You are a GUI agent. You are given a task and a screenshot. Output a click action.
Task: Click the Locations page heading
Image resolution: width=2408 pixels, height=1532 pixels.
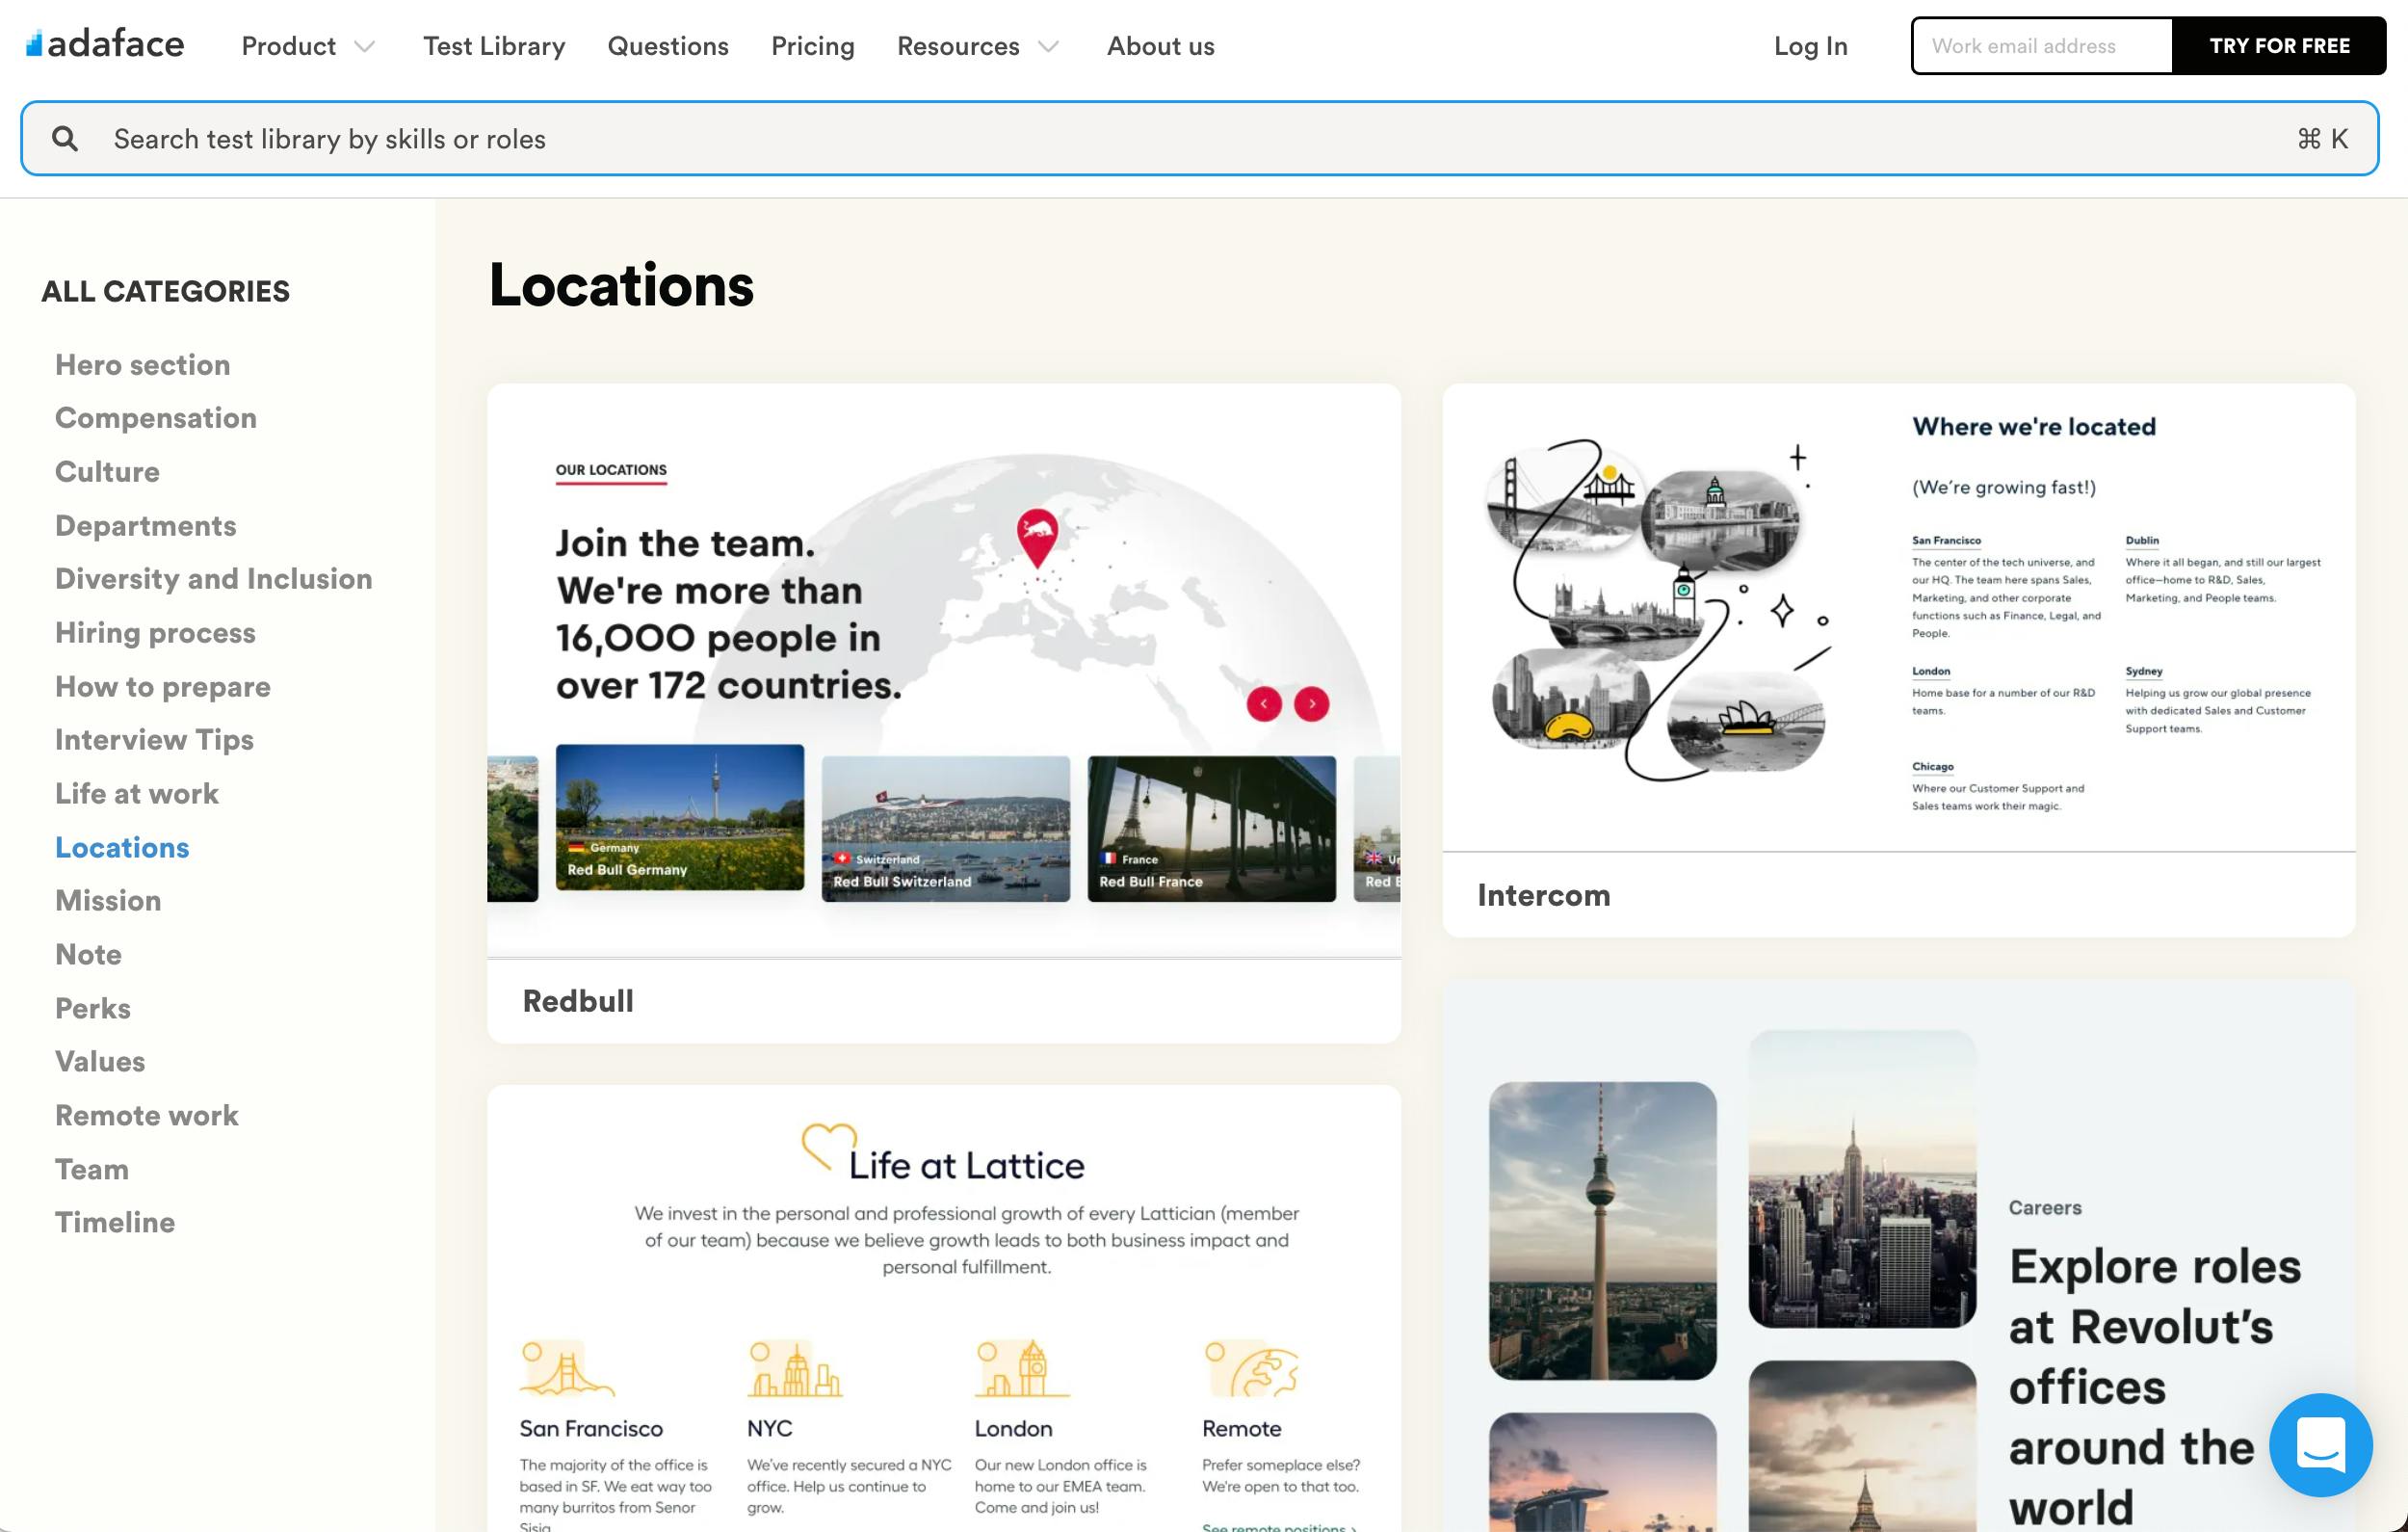[621, 285]
